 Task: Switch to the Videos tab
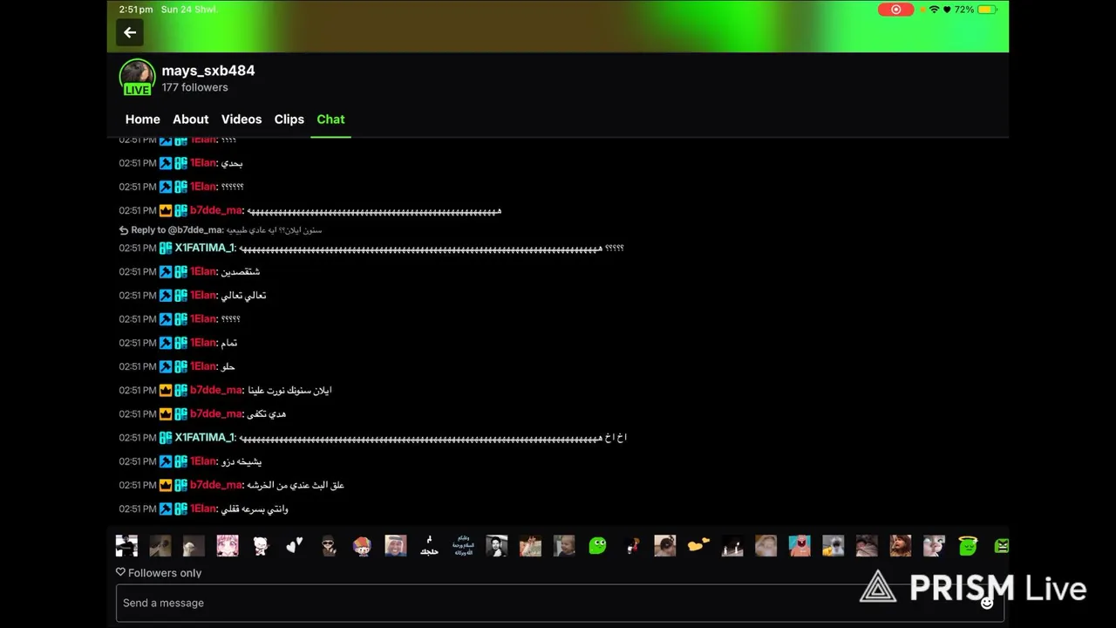click(x=242, y=119)
